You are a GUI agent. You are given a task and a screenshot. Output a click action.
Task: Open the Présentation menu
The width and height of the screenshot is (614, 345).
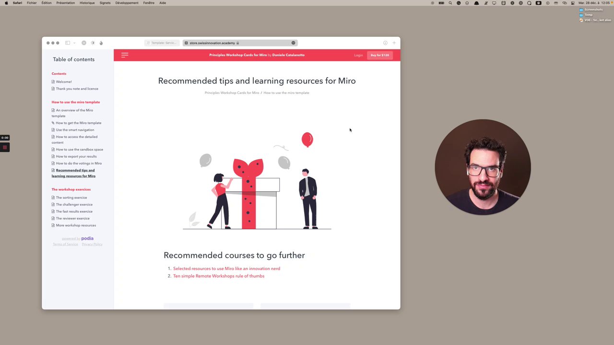point(66,3)
